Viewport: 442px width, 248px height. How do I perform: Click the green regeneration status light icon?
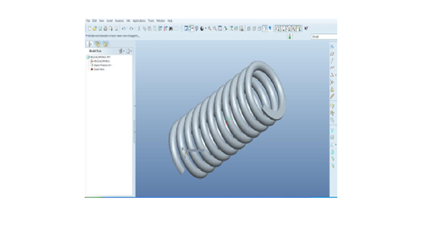pos(290,37)
